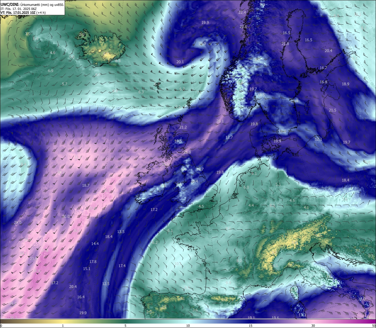Screen dimensions: 376x328
Task: Click the 13.5 value label
Action: 121,232
